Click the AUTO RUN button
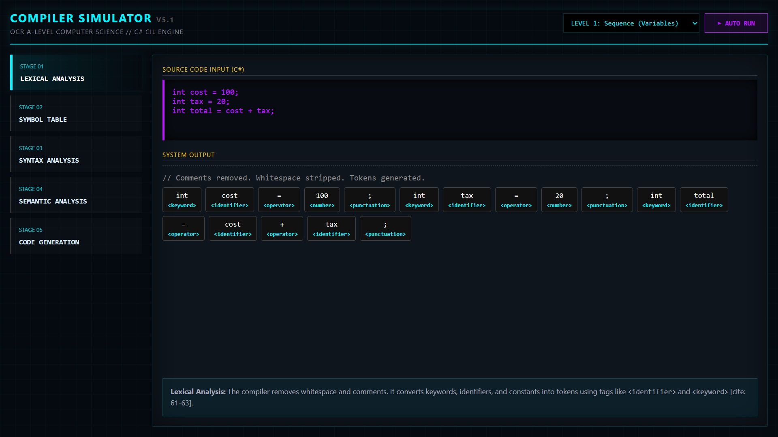This screenshot has height=437, width=778. point(736,23)
